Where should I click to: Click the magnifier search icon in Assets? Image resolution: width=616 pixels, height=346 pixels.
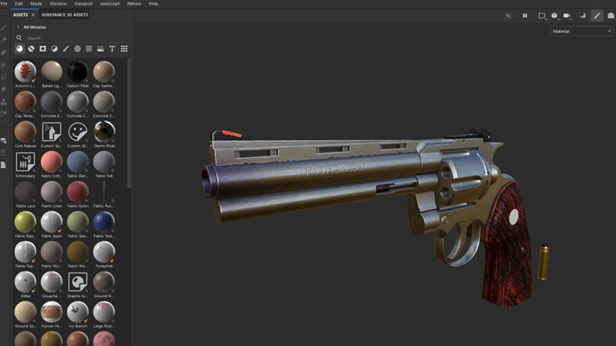point(19,38)
